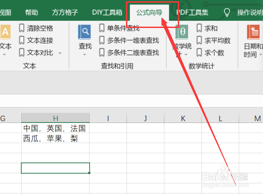Click bookmark icon beside 文本对比
Viewport: 263px width, 194px height.
point(22,52)
